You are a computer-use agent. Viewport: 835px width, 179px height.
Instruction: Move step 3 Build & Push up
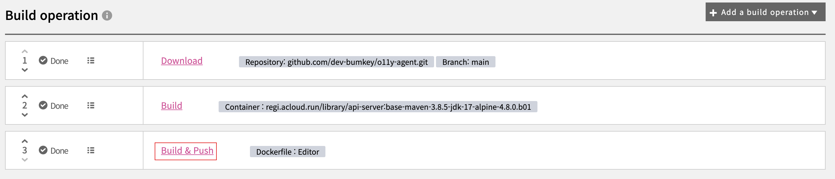(x=25, y=141)
